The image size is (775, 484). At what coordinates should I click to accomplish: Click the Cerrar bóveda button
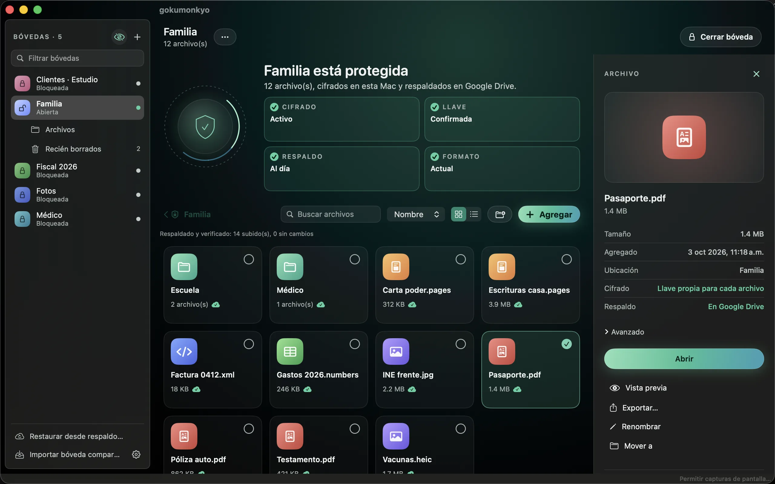(720, 37)
